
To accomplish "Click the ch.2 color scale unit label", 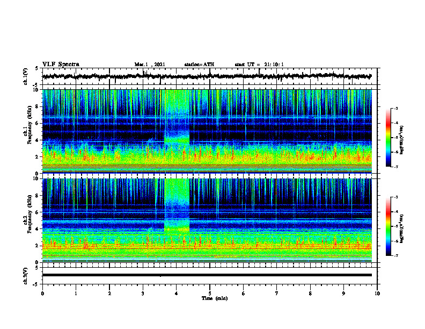I will click(x=402, y=228).
